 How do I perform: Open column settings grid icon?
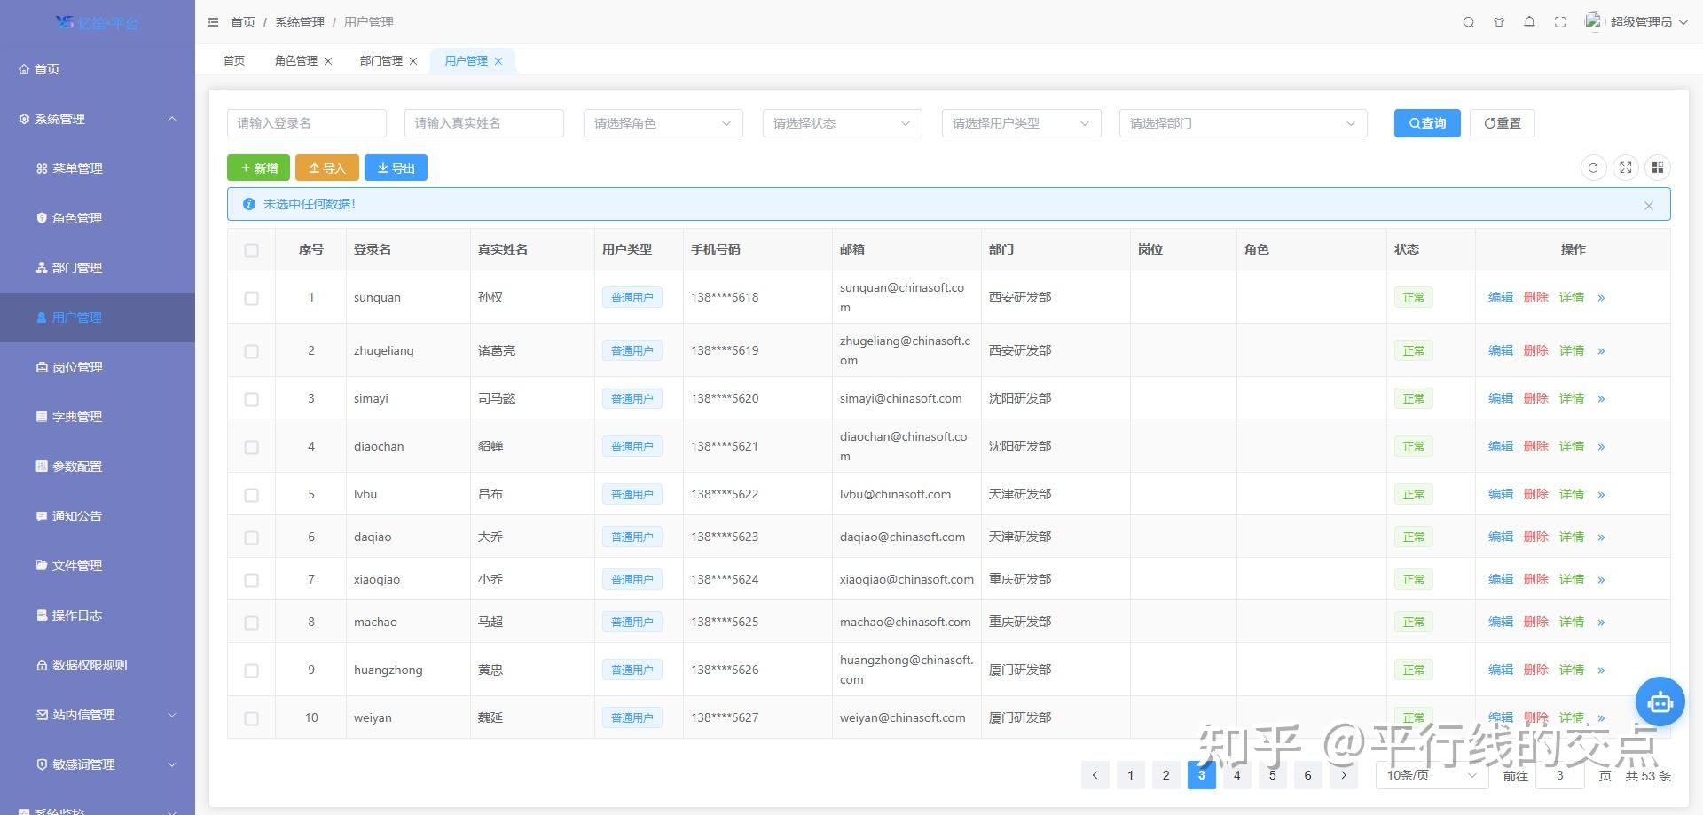1657,168
